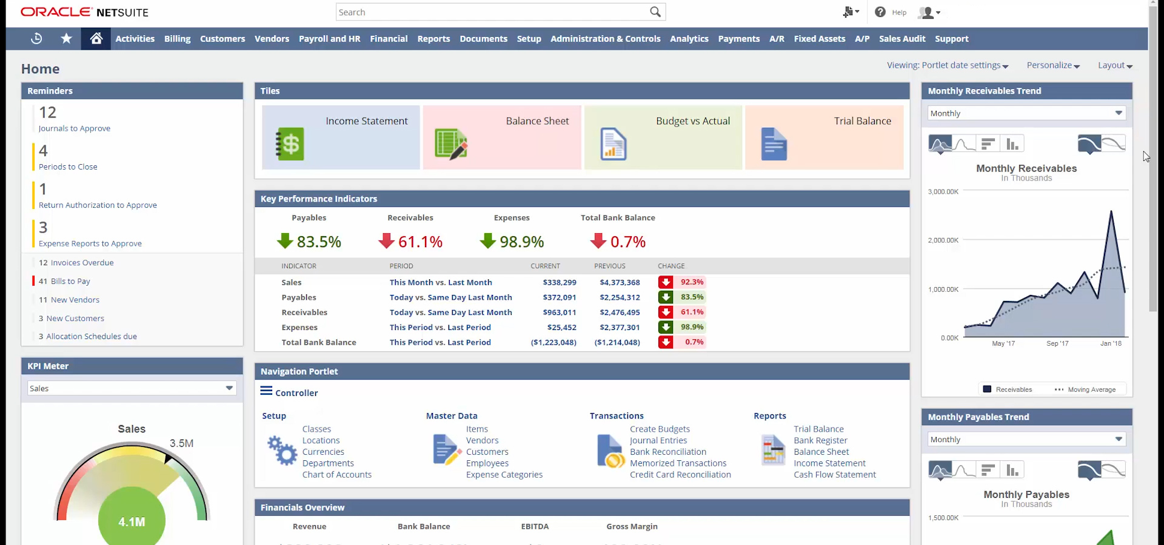Open the Trial Balance tile icon
Image resolution: width=1164 pixels, height=545 pixels.
[x=774, y=144]
